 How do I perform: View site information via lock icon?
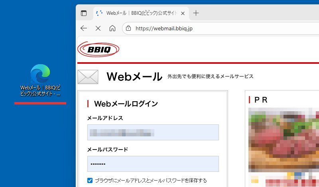click(128, 28)
